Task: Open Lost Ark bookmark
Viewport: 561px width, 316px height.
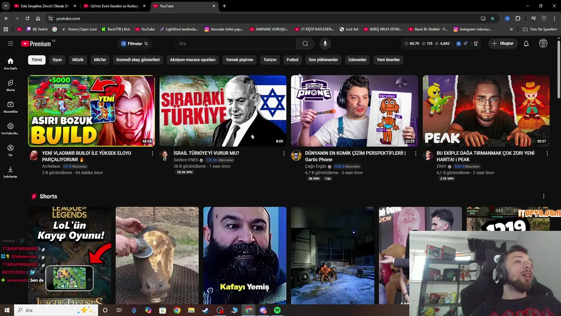Action: (x=349, y=29)
